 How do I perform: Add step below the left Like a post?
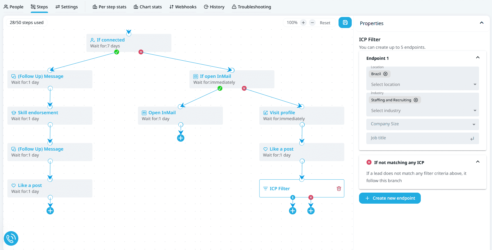click(x=50, y=211)
